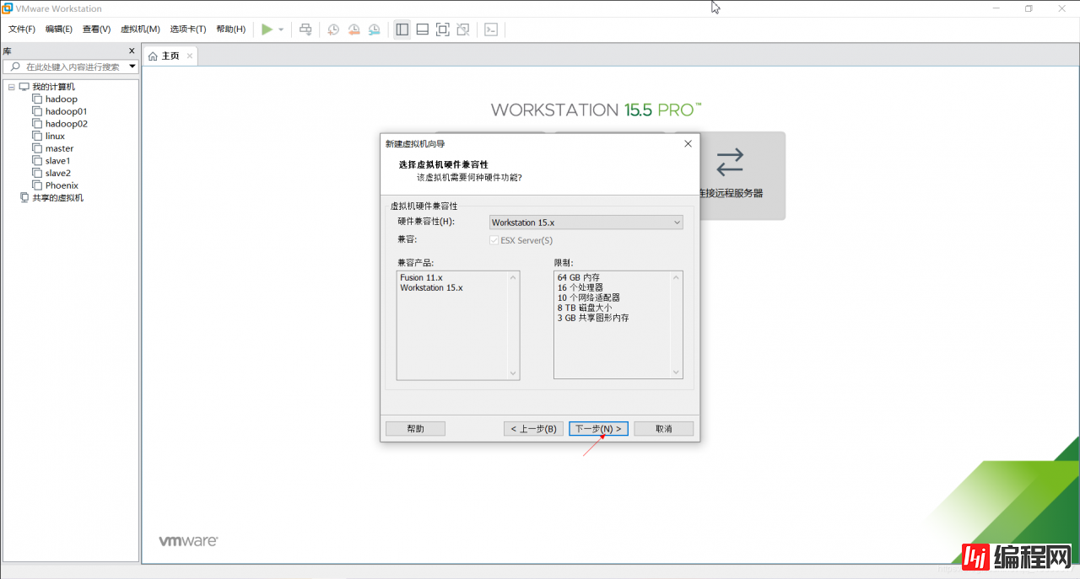
Task: Close the 新建虚拟机向导 dialog
Action: [x=688, y=143]
